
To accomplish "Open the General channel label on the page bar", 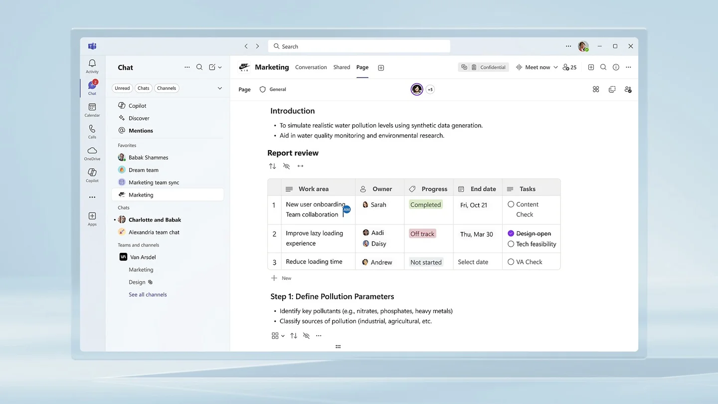I will (x=273, y=89).
